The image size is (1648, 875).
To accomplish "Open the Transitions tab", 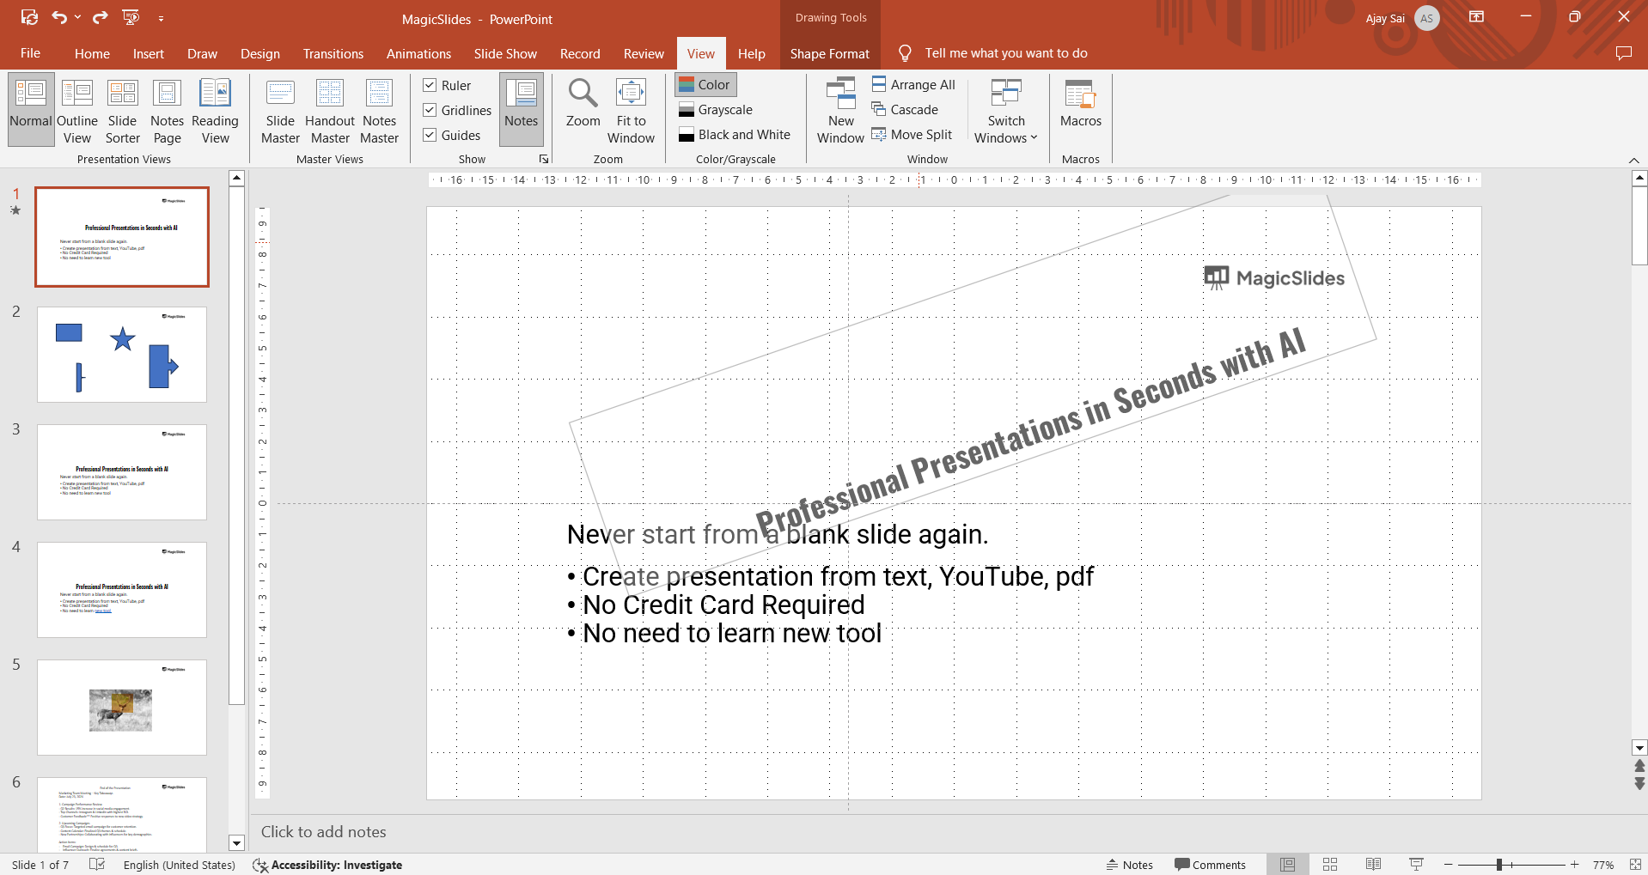I will [333, 53].
